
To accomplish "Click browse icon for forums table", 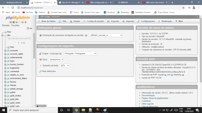I will coord(8,82).
